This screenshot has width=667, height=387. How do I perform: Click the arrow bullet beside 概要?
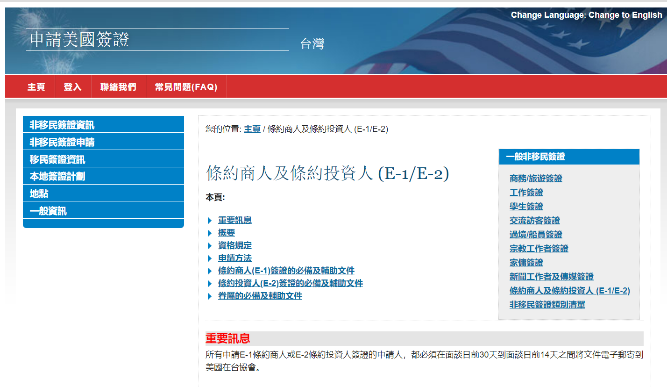point(210,233)
